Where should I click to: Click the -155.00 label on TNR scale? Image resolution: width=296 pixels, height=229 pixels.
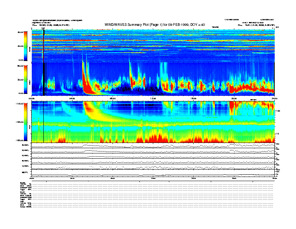[19, 140]
